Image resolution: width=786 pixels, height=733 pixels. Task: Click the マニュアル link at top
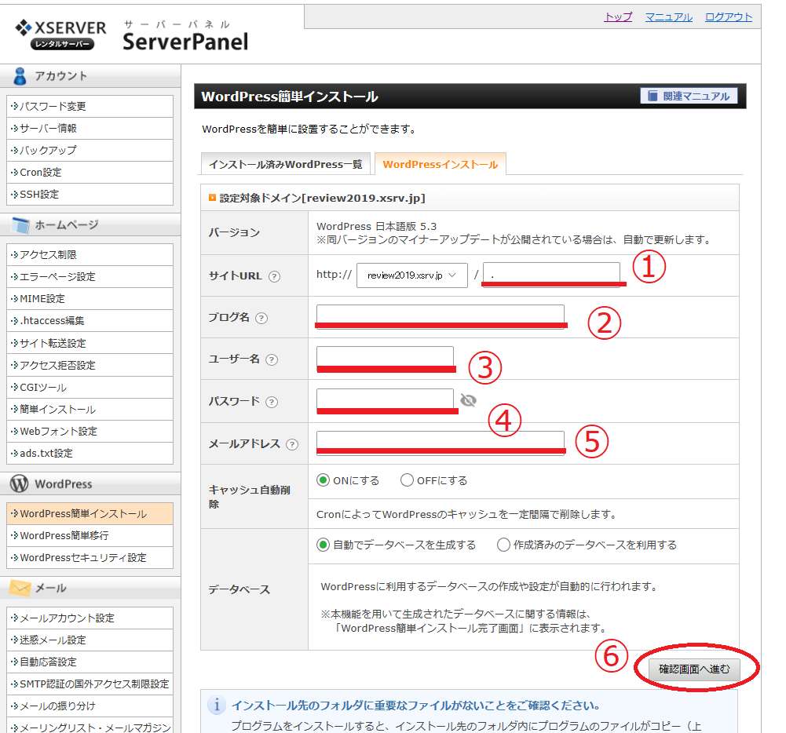669,17
